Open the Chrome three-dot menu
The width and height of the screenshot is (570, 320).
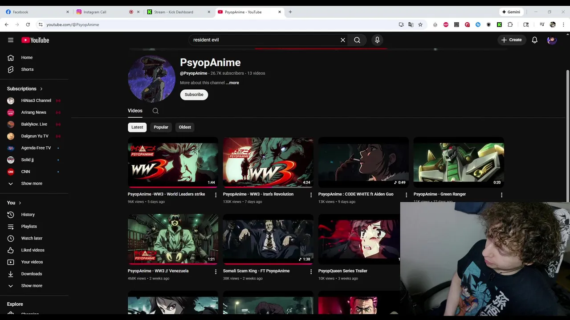[563, 24]
